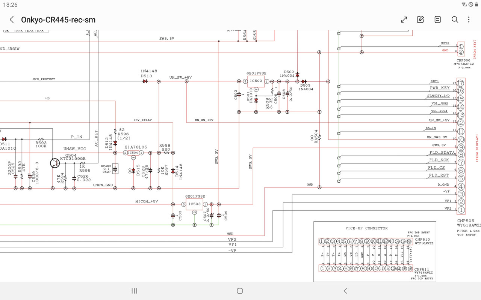Select the FLD_RST connector label

439,175
